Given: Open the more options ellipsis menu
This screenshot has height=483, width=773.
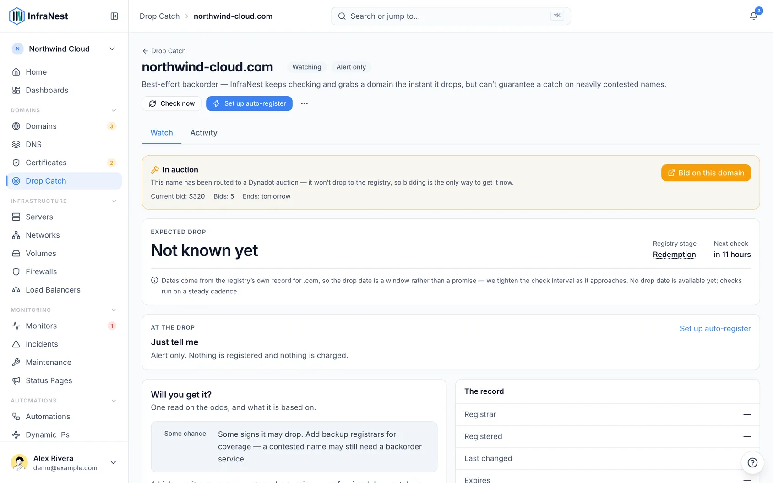Looking at the screenshot, I should 304,103.
